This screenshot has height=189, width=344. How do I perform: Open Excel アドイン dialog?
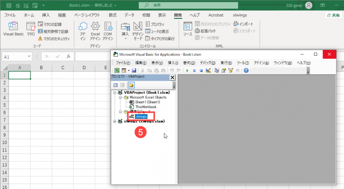point(95,31)
